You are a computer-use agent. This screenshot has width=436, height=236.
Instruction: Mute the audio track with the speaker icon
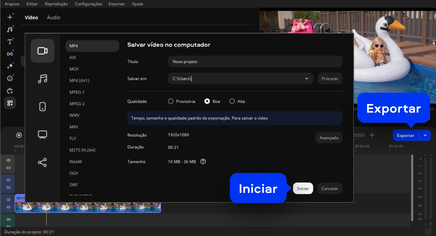point(9,219)
